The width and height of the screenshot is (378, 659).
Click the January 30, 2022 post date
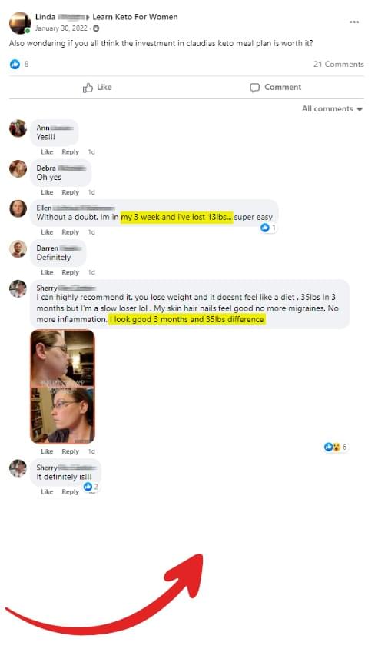click(61, 28)
